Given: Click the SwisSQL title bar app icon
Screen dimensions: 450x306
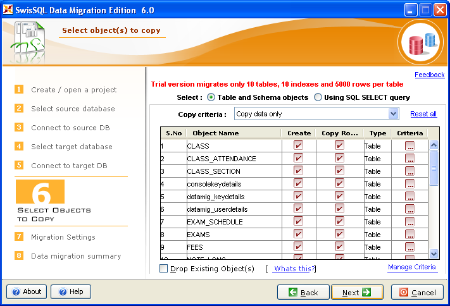Looking at the screenshot, I should [x=8, y=9].
